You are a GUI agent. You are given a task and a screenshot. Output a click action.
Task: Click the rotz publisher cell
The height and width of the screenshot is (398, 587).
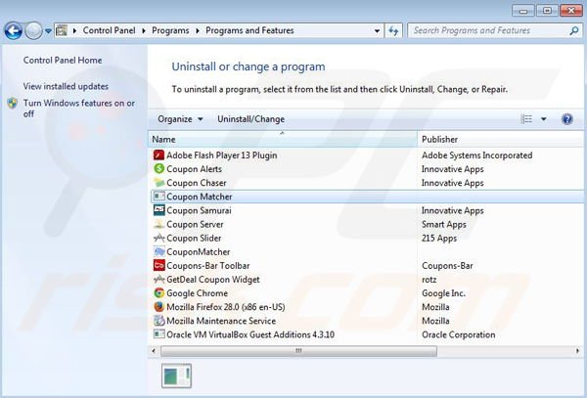point(429,280)
